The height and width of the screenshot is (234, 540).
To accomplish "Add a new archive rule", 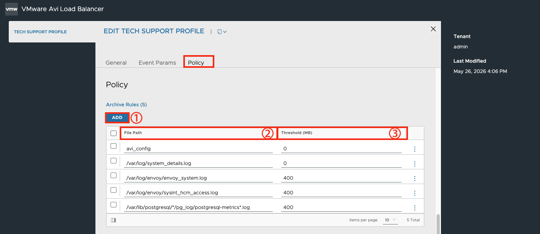I will (117, 117).
